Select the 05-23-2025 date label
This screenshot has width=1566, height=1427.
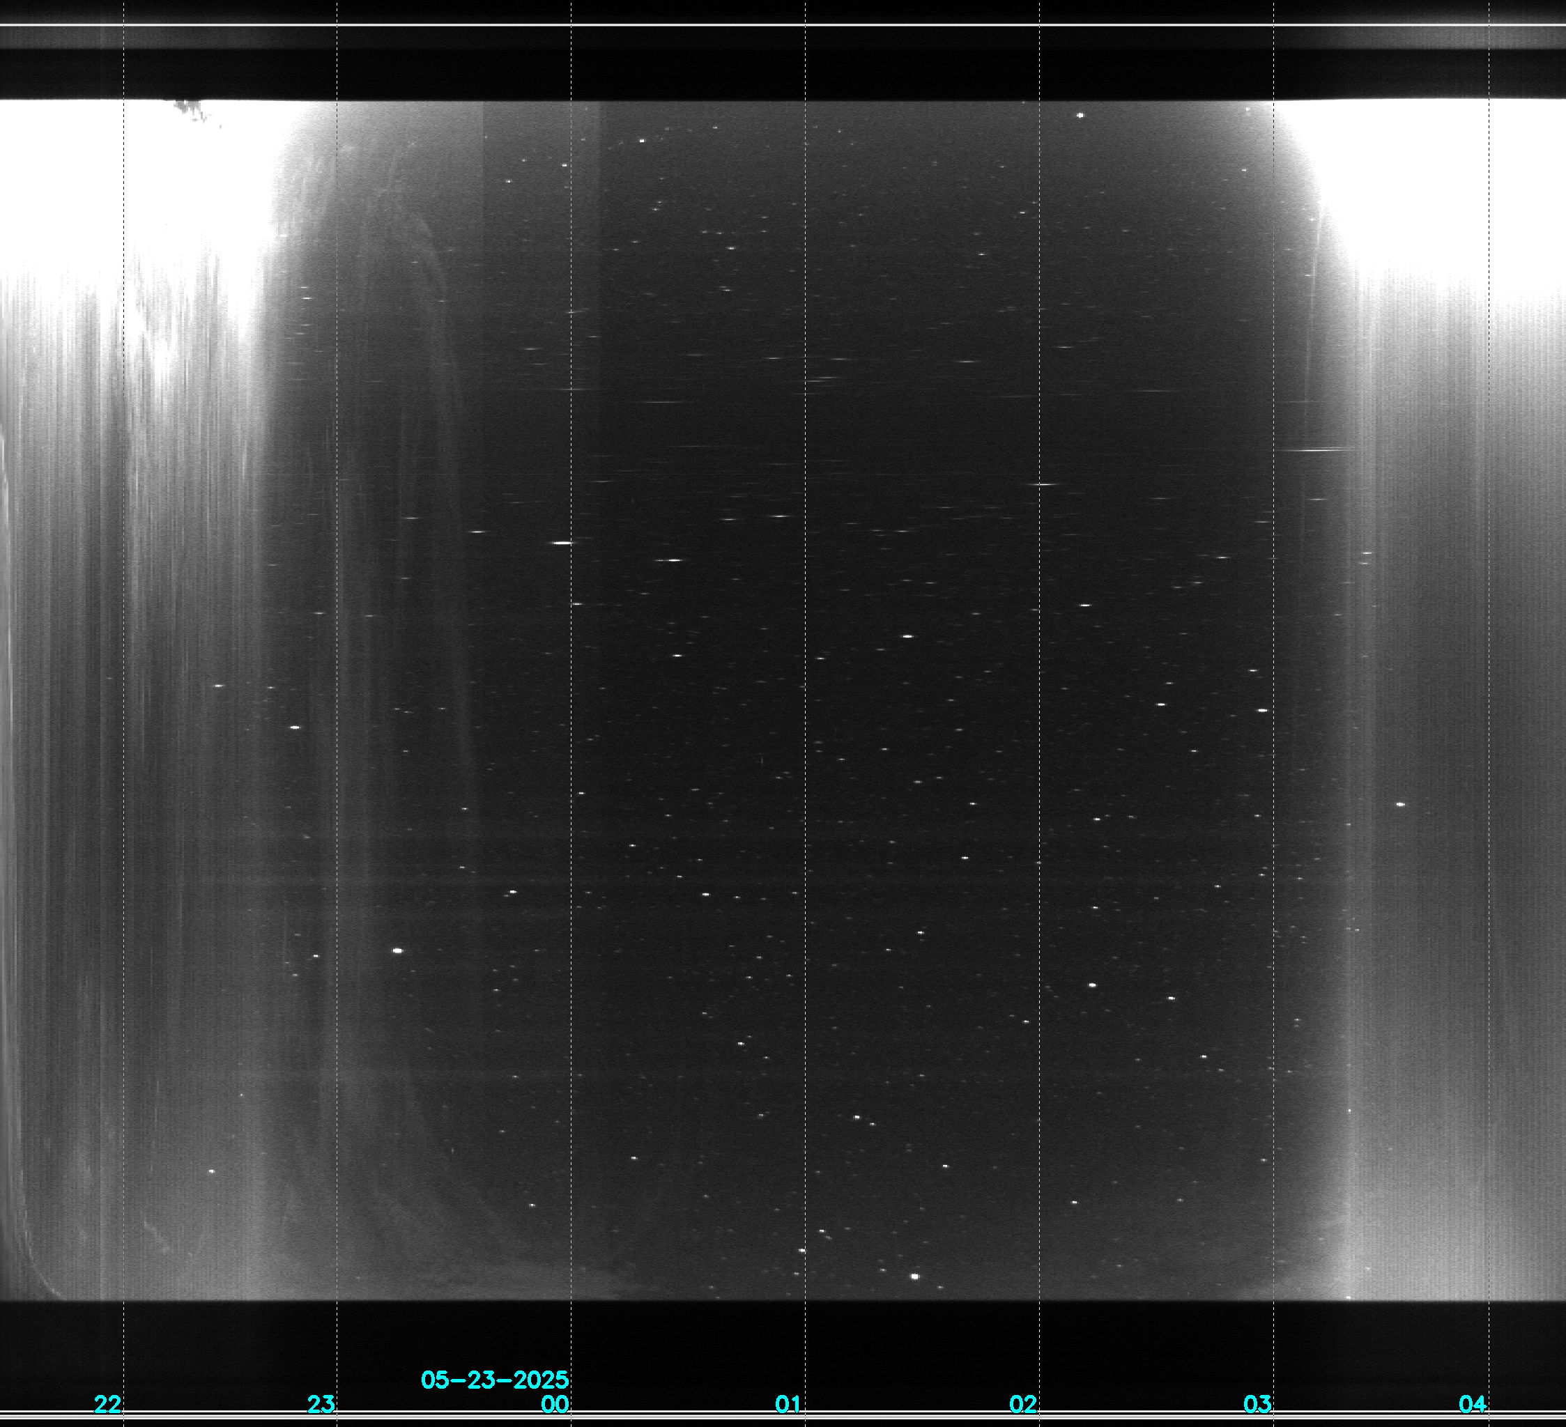tap(495, 1380)
